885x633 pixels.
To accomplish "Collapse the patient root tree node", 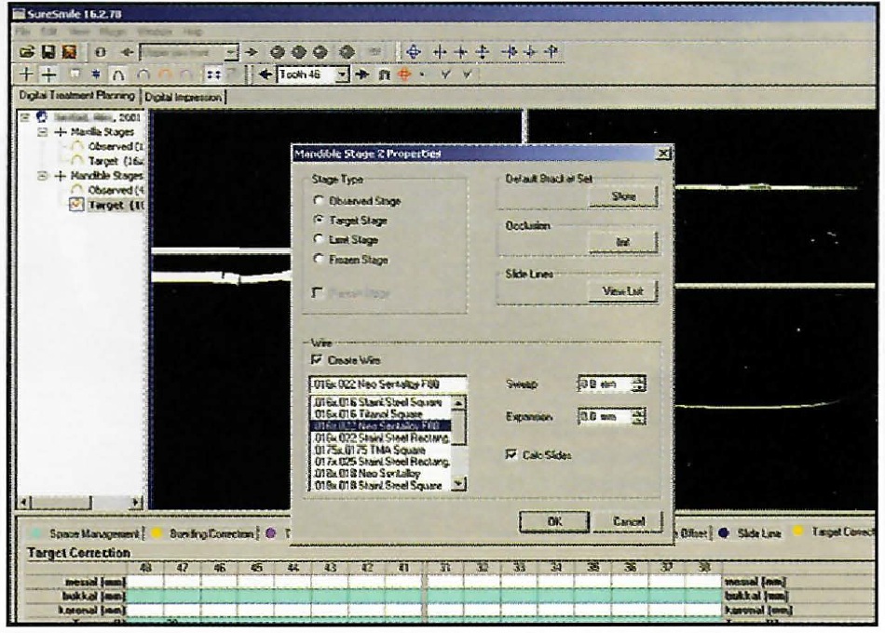I will 25,117.
